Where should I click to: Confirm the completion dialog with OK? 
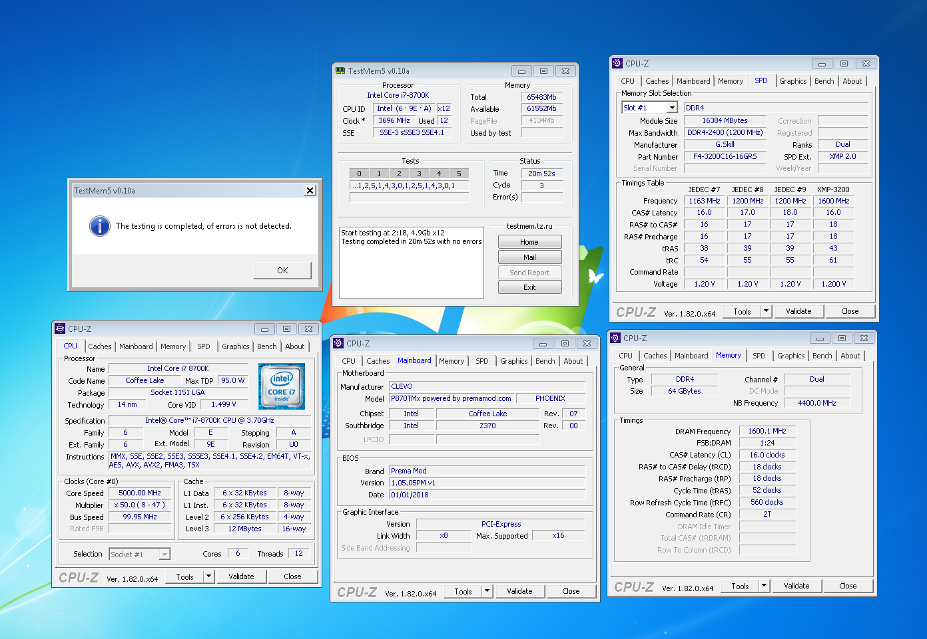coord(282,270)
